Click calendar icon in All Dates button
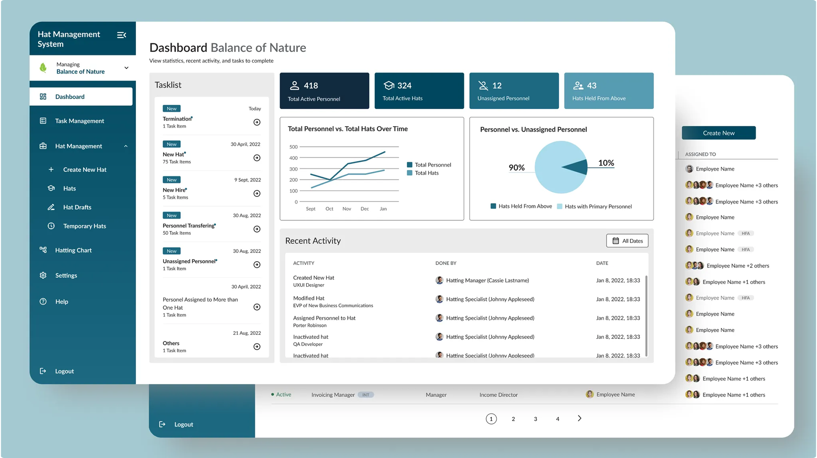This screenshot has height=458, width=817. click(616, 241)
